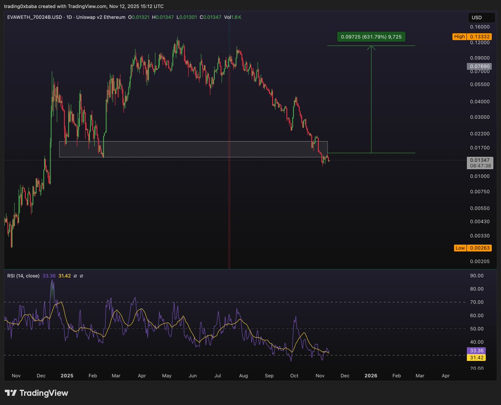The width and height of the screenshot is (501, 405).
Task: Click the green measurement arrow drawing
Action: point(371,100)
